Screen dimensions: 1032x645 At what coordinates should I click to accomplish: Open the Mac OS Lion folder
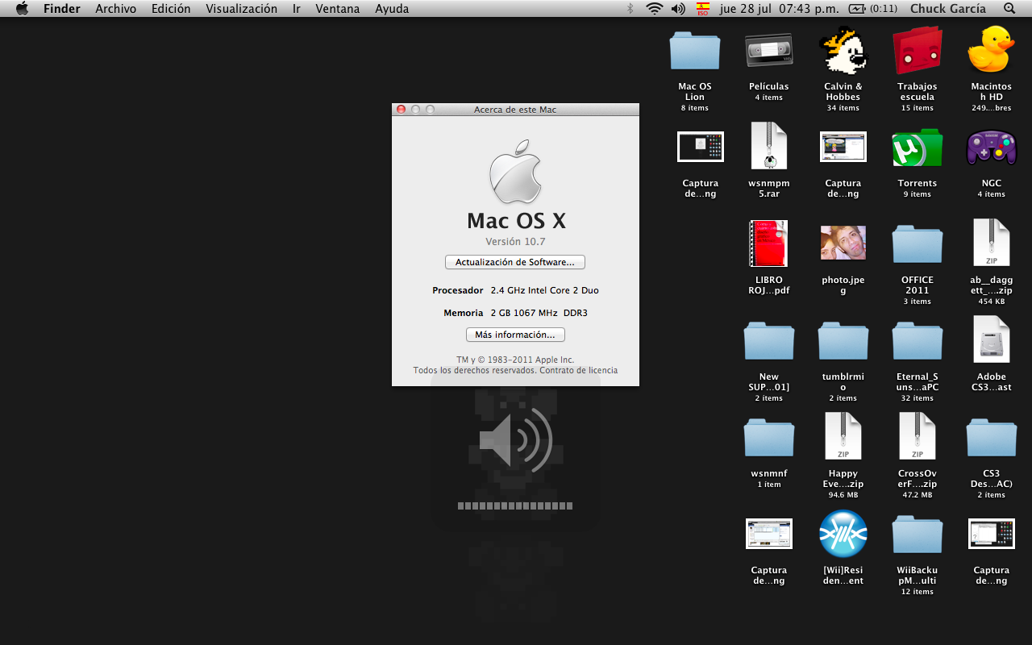tap(694, 51)
